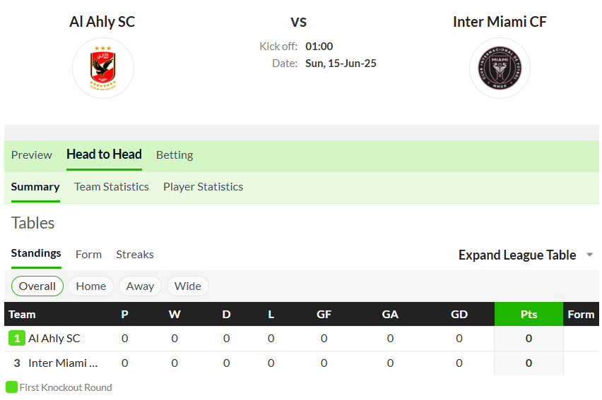Open the Betting tab

point(175,155)
